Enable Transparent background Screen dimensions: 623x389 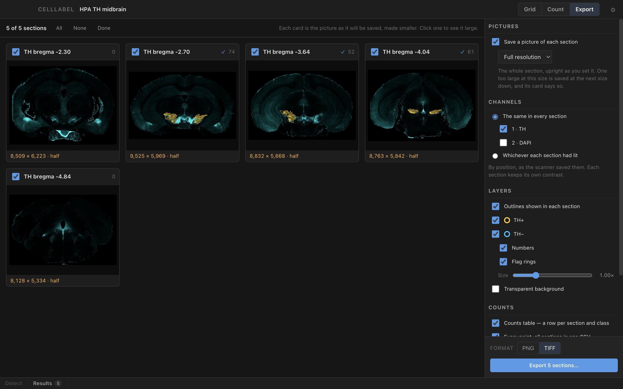coord(496,289)
